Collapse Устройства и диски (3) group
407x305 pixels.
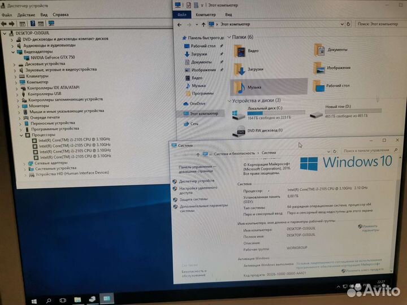pos(229,101)
